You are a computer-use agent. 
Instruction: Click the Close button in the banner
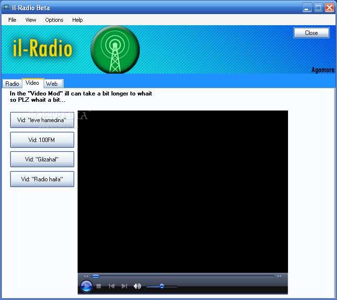(311, 33)
